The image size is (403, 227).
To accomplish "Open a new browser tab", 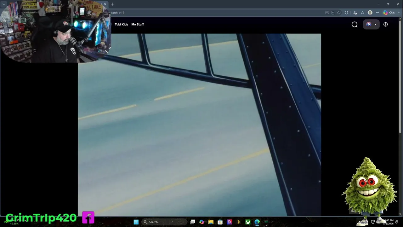I will 112,4.
